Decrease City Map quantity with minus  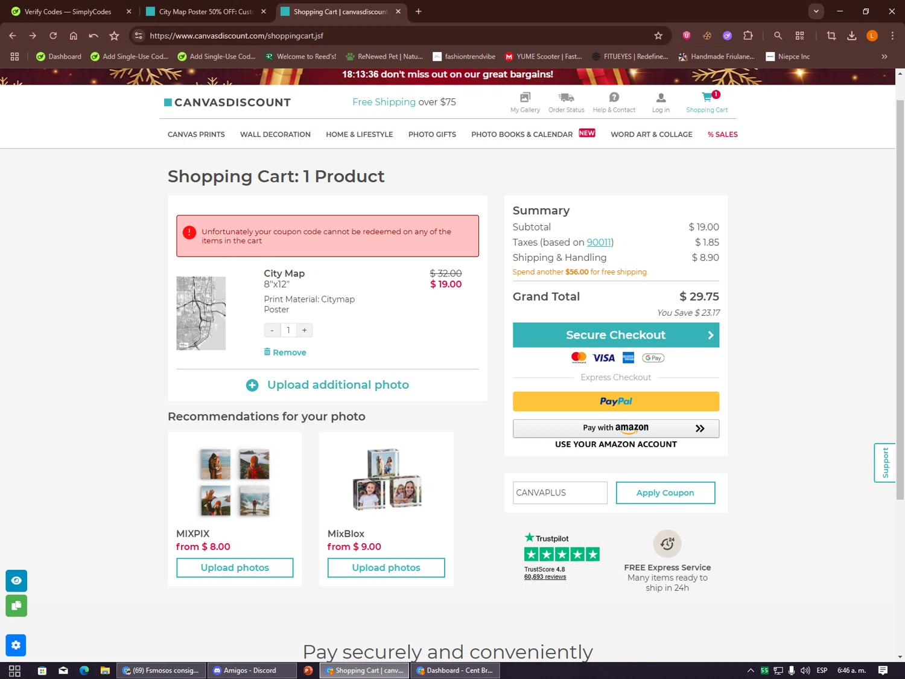pyautogui.click(x=272, y=330)
